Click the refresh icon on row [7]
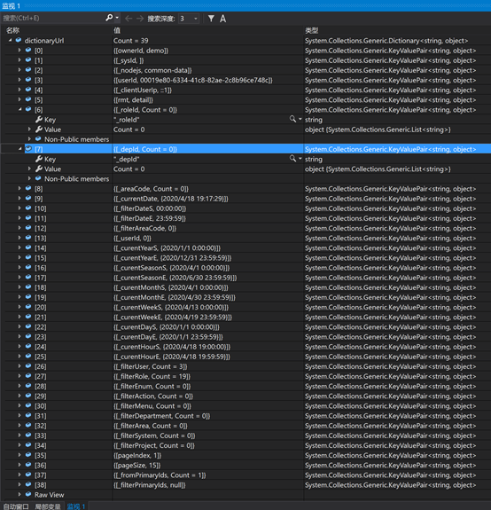 click(28, 149)
